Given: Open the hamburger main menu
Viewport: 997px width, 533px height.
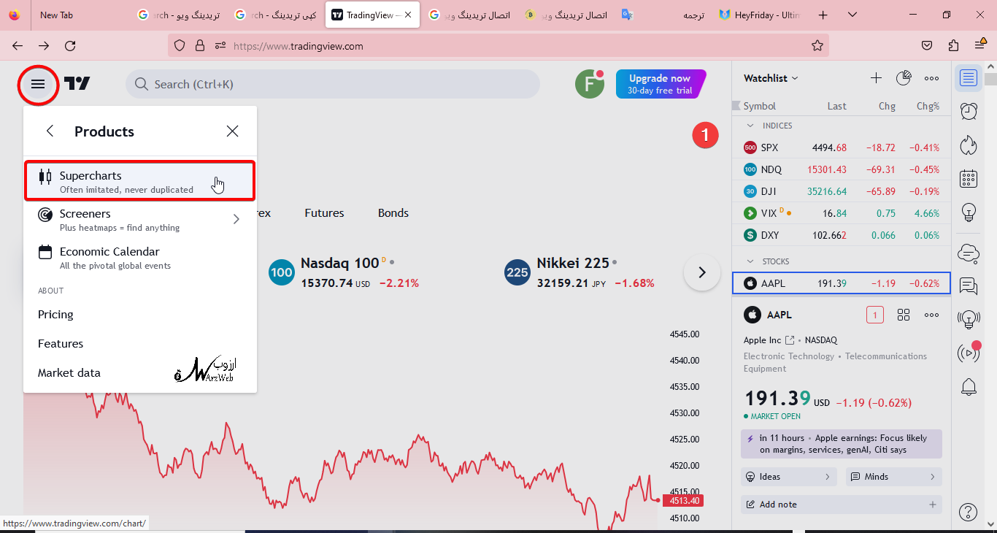Looking at the screenshot, I should [x=38, y=84].
